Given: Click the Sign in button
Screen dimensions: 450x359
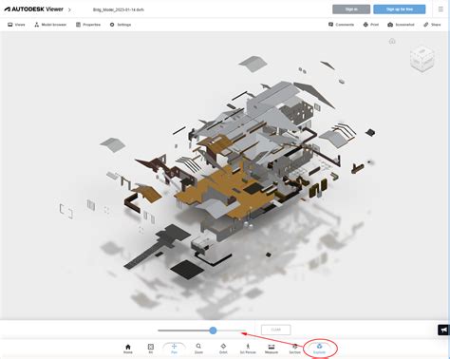Looking at the screenshot, I should (351, 9).
